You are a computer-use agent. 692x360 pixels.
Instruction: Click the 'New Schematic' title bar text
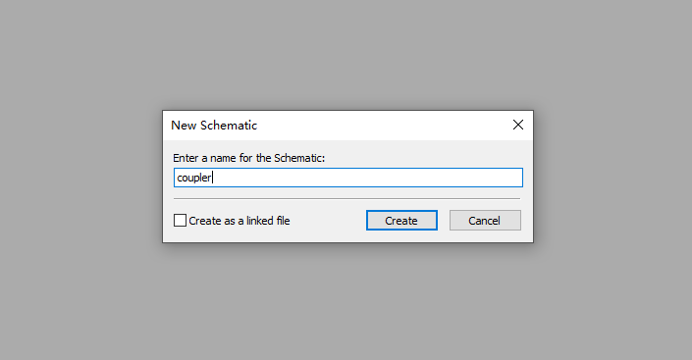click(x=214, y=126)
